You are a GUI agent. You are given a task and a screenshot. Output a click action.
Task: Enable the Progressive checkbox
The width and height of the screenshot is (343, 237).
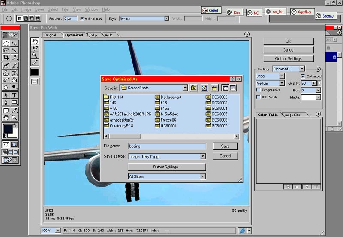pos(258,90)
